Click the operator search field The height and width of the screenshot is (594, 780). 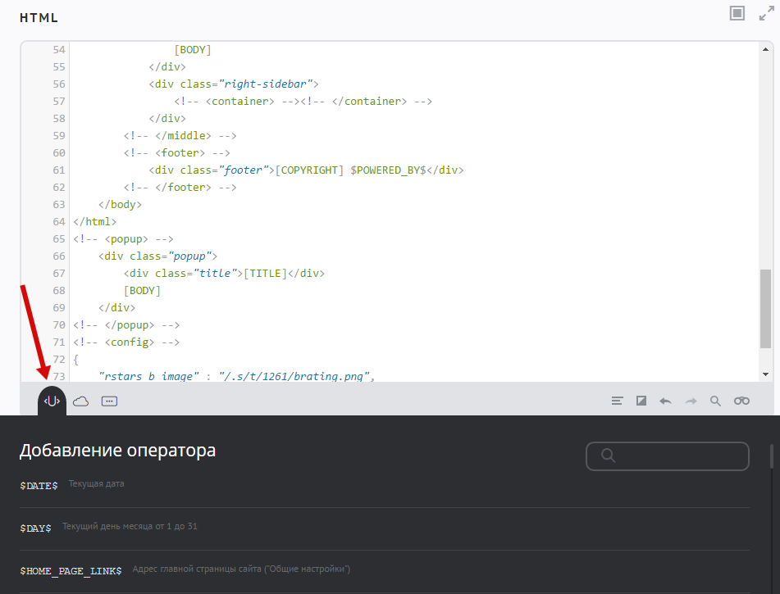[668, 456]
